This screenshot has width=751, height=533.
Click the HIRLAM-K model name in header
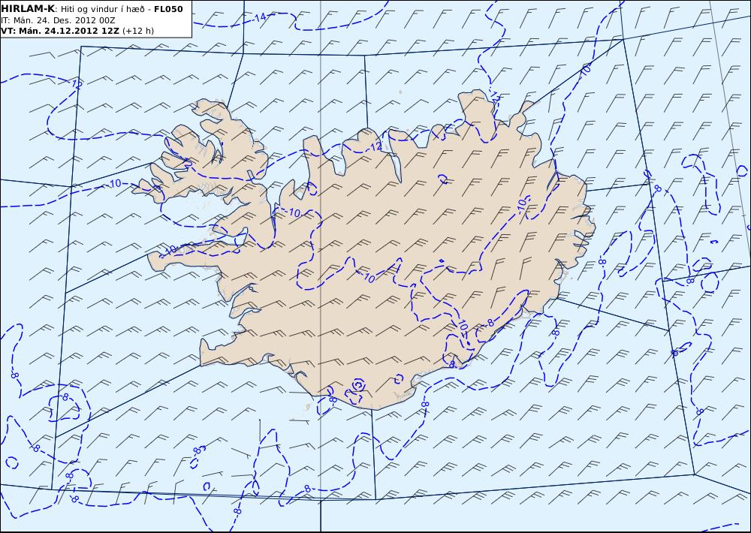pos(28,9)
